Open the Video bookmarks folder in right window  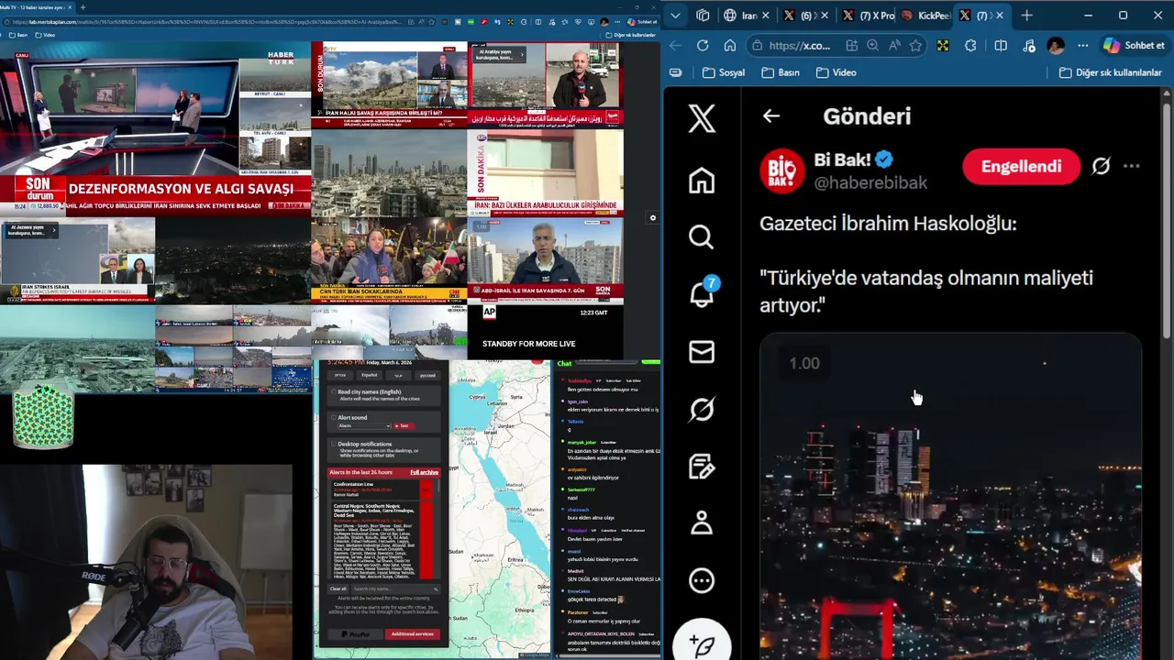836,72
